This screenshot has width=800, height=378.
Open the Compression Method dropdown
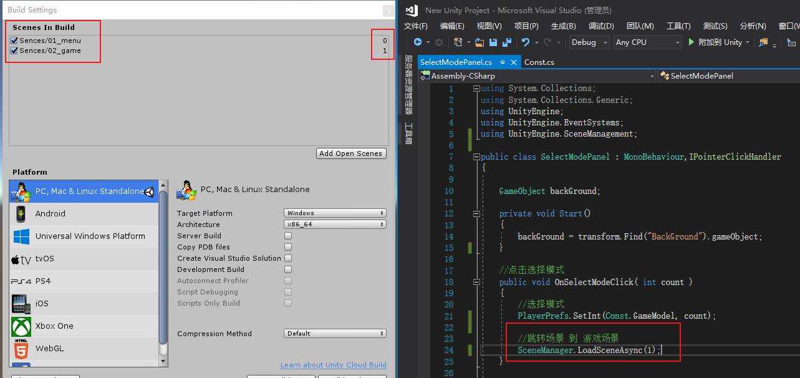(x=335, y=334)
